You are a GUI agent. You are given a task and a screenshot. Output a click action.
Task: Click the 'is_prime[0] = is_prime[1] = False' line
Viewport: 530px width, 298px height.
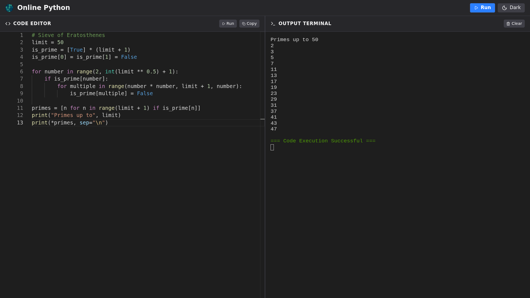84,57
